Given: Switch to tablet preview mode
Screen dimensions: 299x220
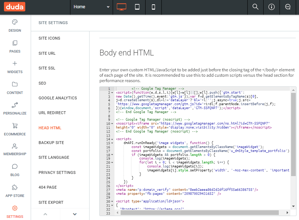Looking at the screenshot, I should (138, 6).
